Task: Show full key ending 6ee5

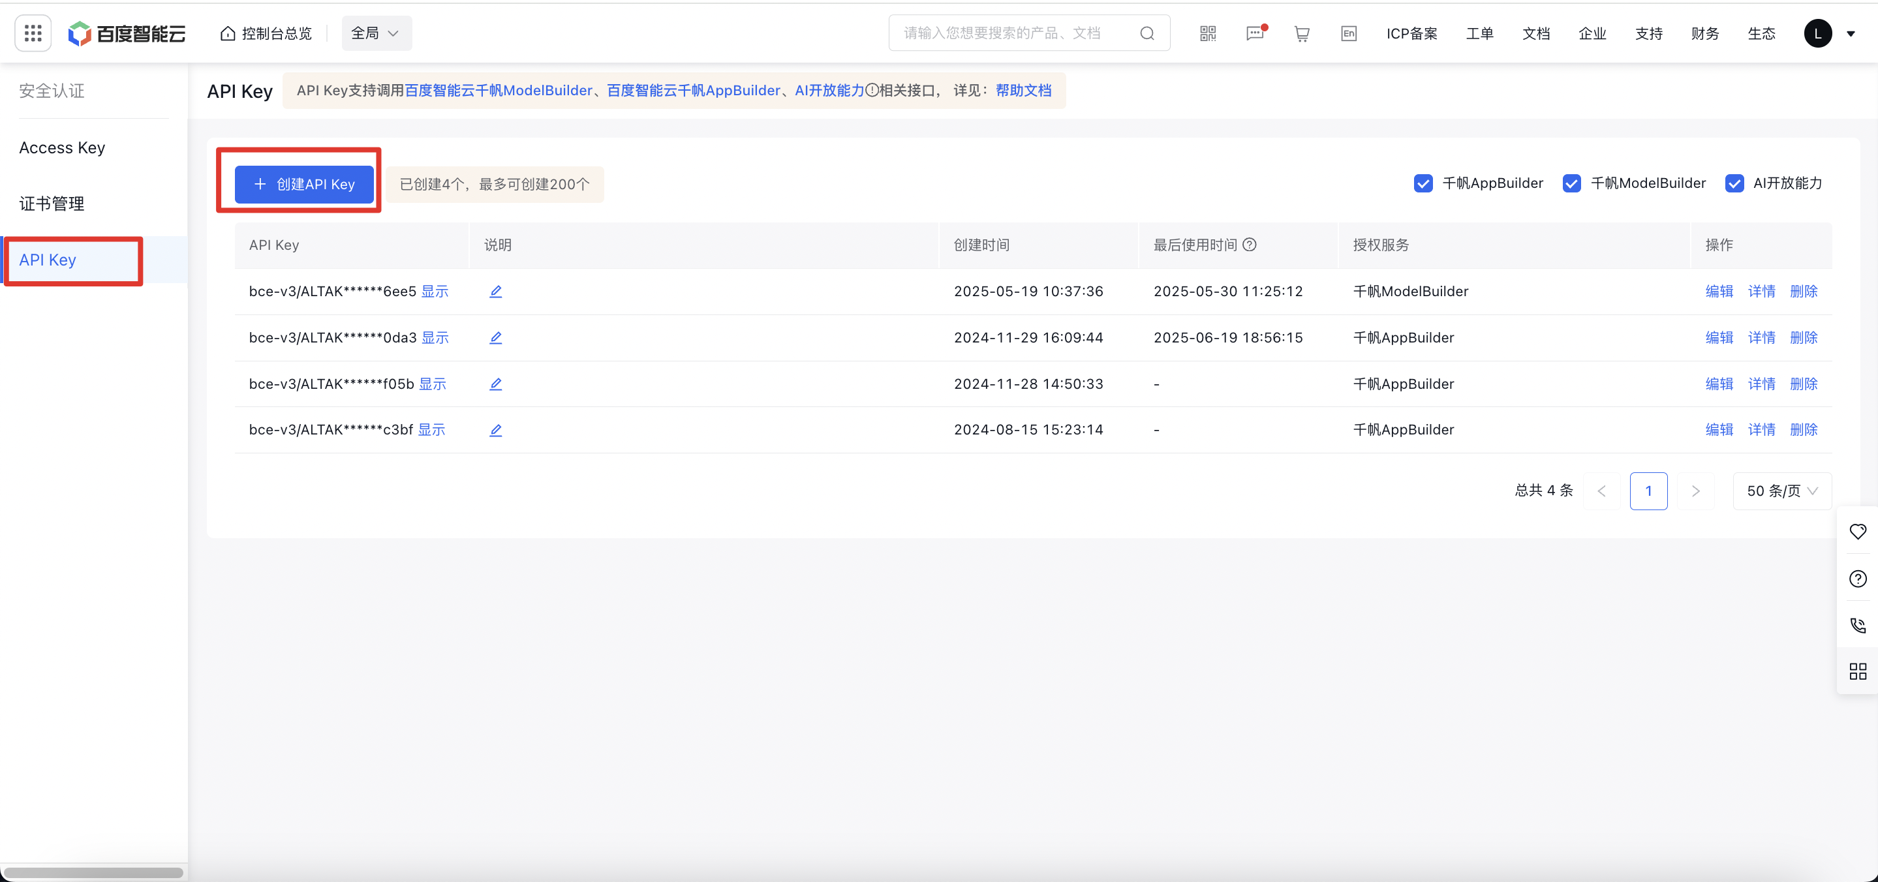Action: click(x=435, y=292)
